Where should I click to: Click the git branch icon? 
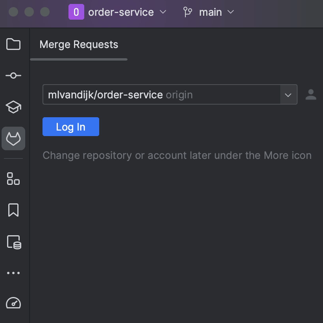(x=187, y=12)
